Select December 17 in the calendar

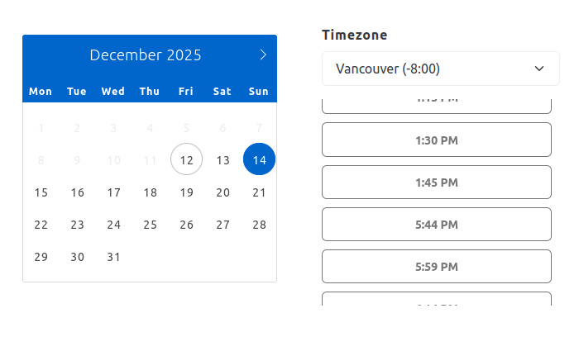click(x=114, y=192)
